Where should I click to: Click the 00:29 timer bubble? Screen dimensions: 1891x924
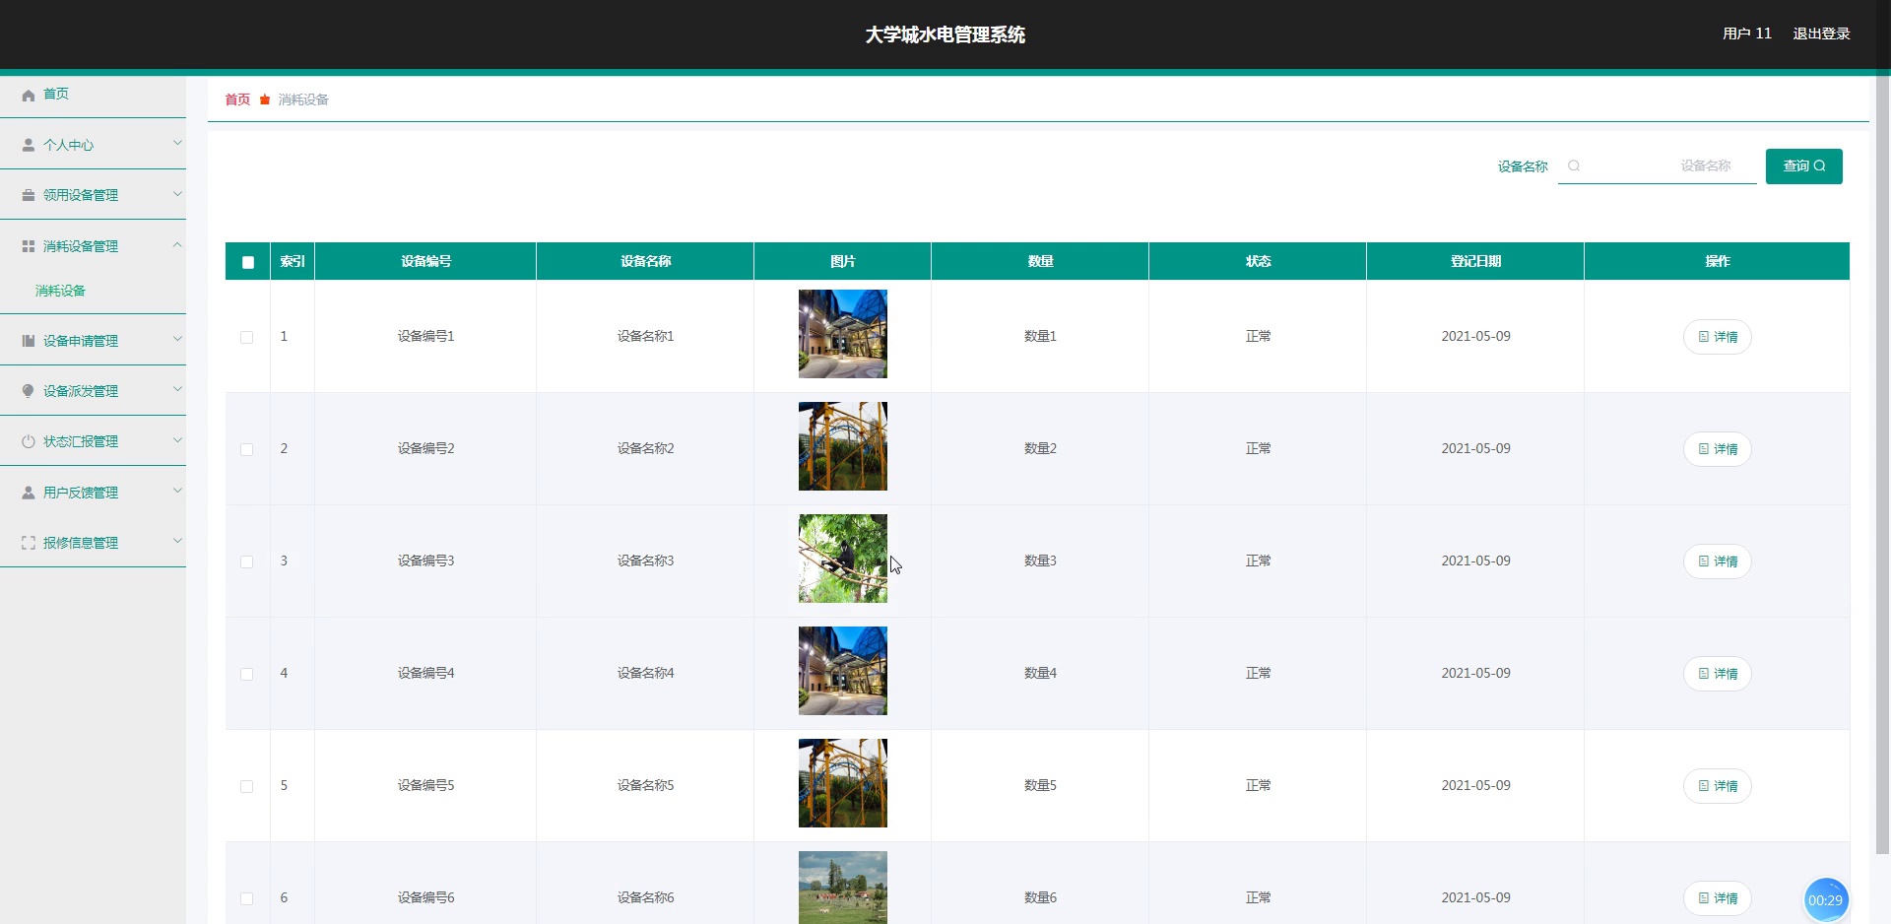(1825, 899)
